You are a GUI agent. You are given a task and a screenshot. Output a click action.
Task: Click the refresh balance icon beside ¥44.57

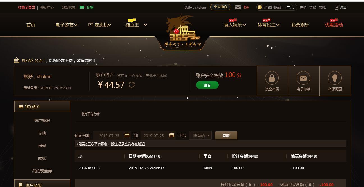click(x=131, y=85)
